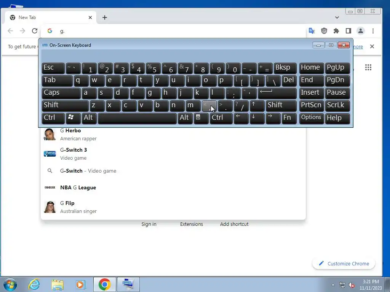Click the network tray icon
The width and height of the screenshot is (390, 292).
[x=342, y=285]
